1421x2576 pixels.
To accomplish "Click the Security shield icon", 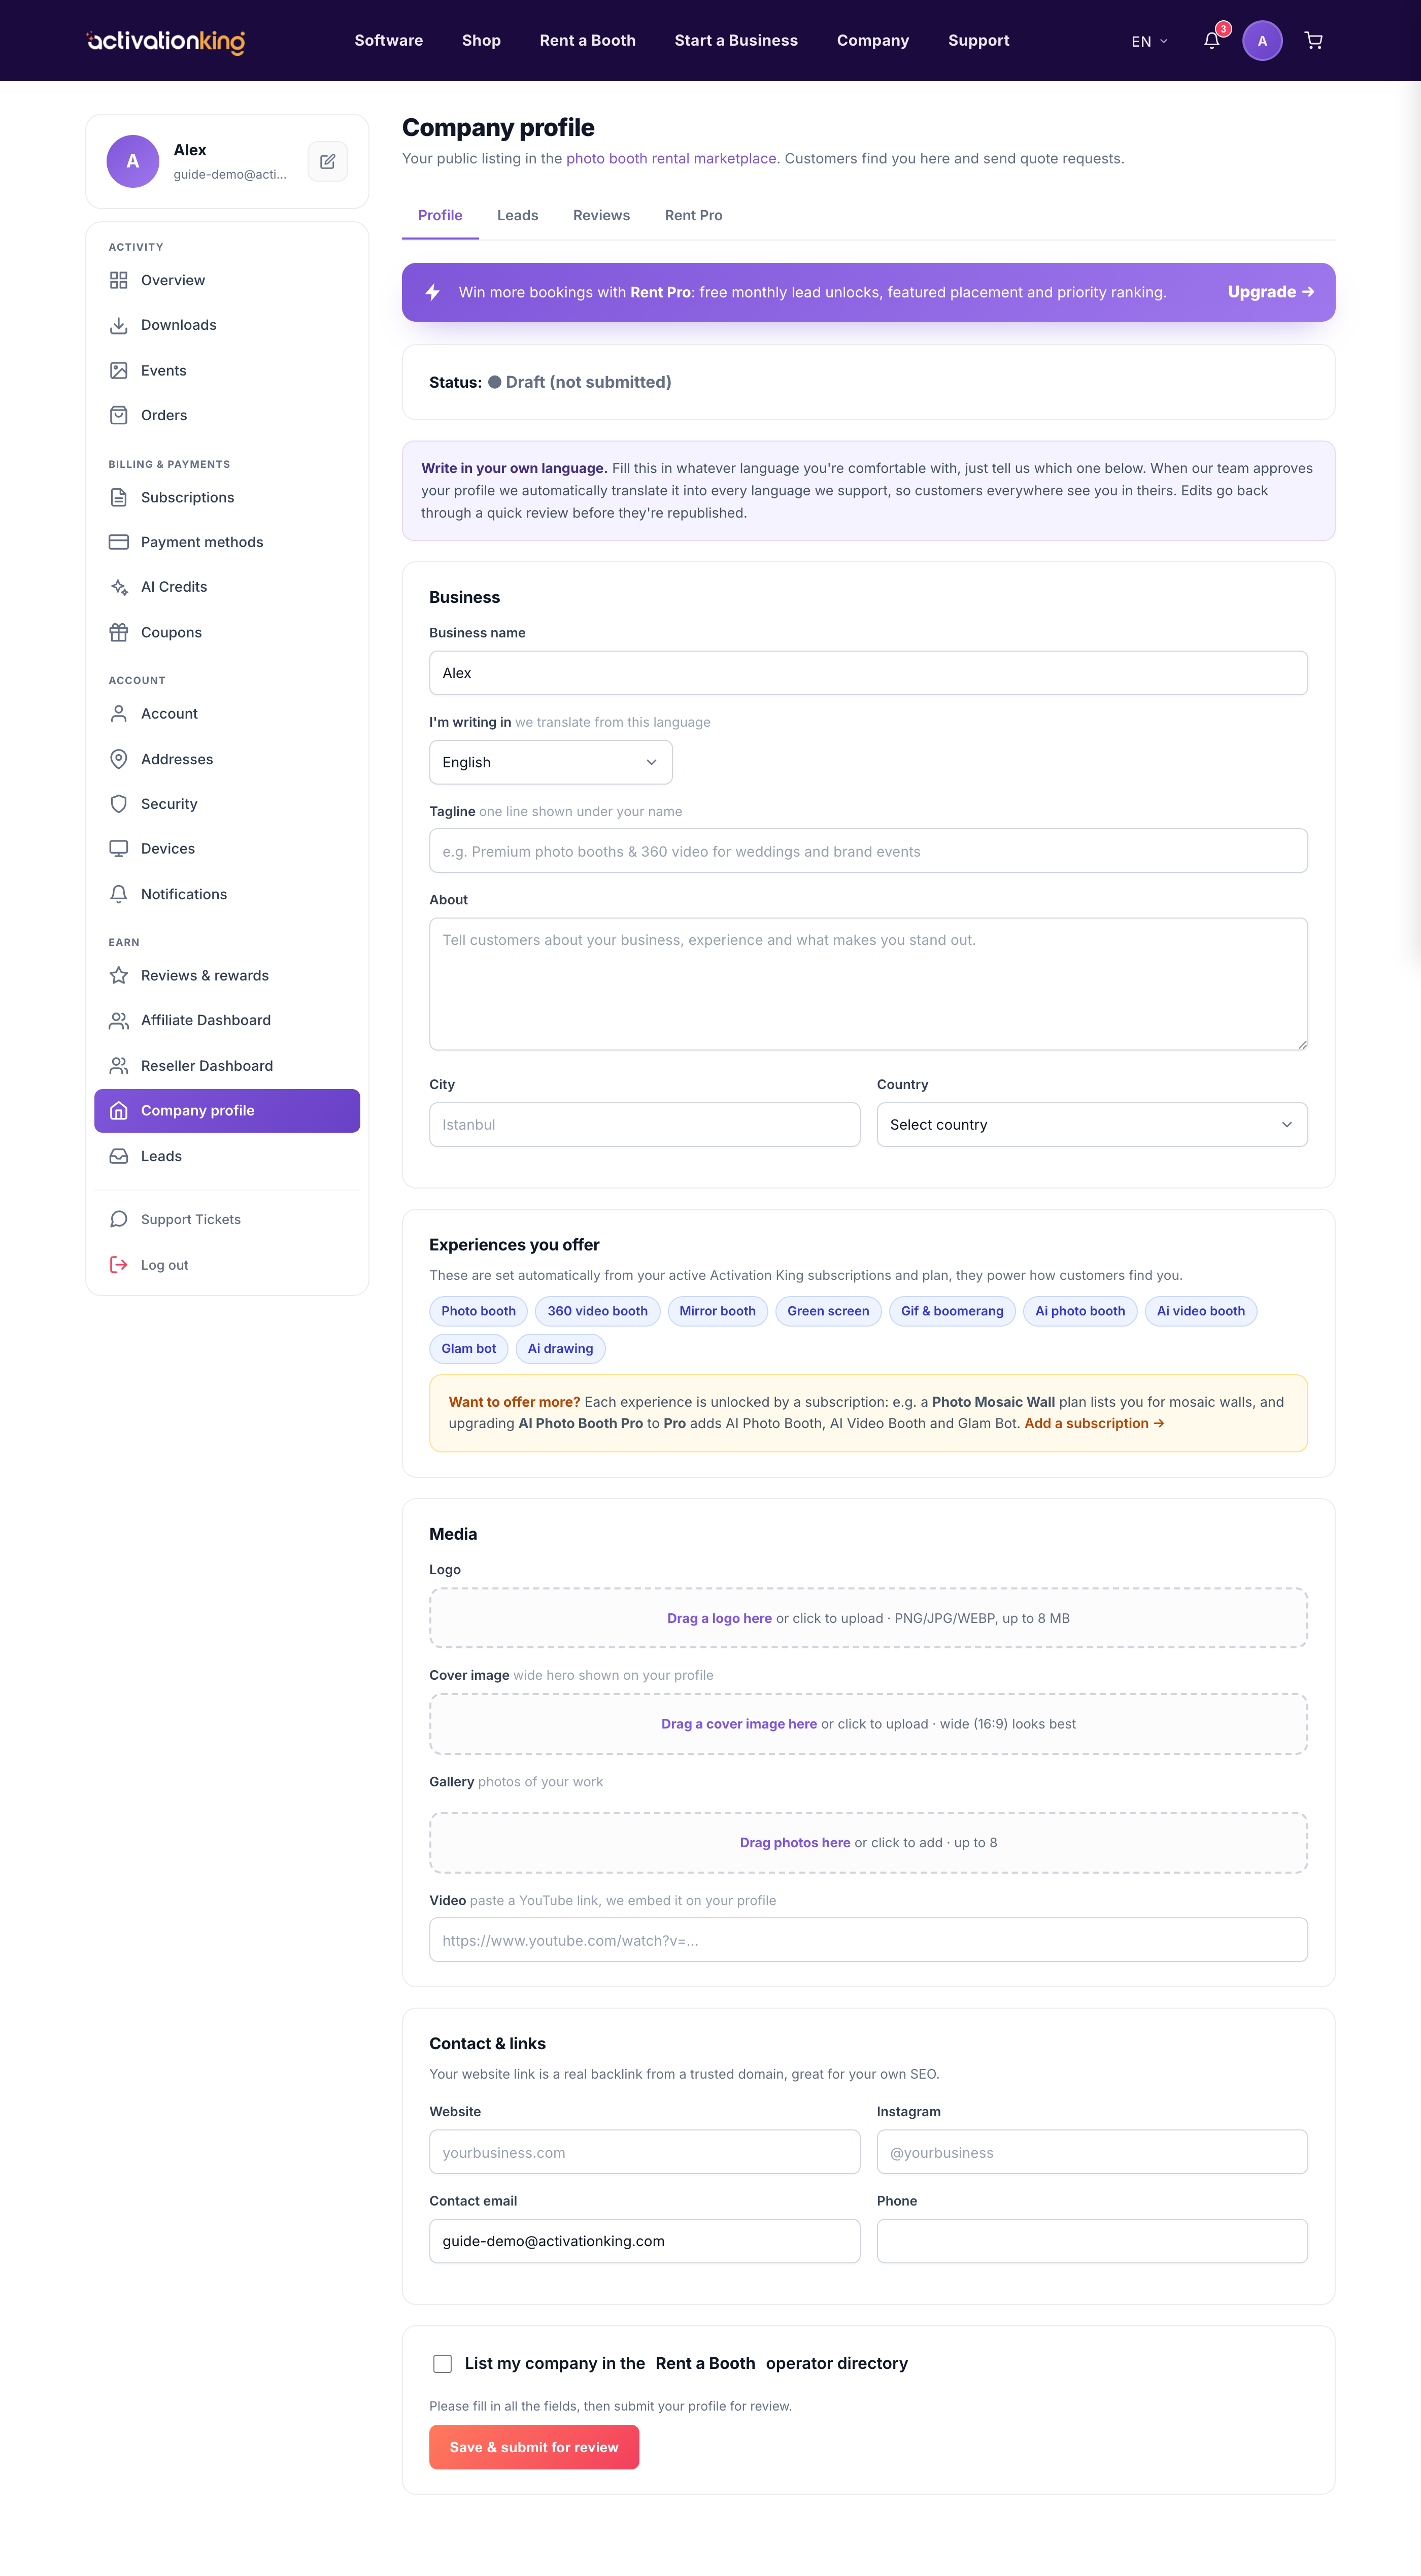I will (119, 804).
